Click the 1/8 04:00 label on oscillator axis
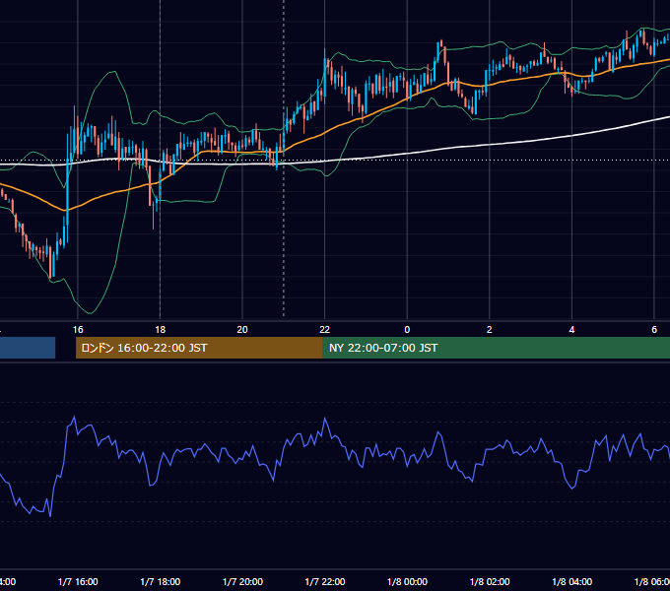 (572, 582)
